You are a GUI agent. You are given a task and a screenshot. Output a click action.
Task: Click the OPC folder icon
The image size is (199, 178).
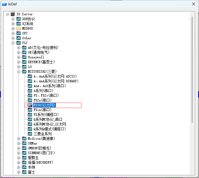click(19, 33)
